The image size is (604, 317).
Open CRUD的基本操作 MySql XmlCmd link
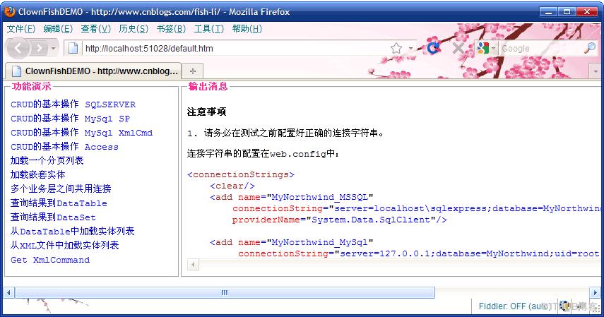tap(82, 133)
